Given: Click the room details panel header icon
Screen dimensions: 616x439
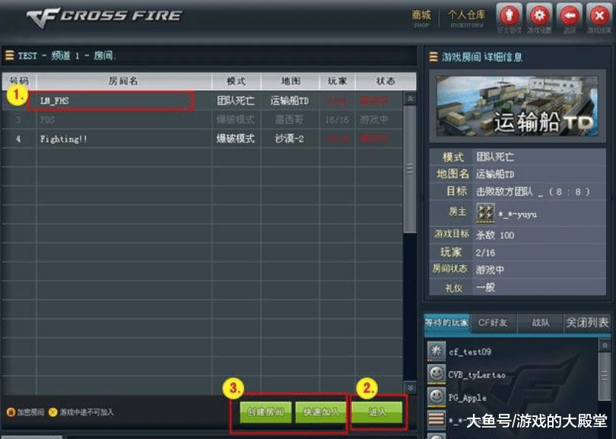Looking at the screenshot, I should pos(433,57).
